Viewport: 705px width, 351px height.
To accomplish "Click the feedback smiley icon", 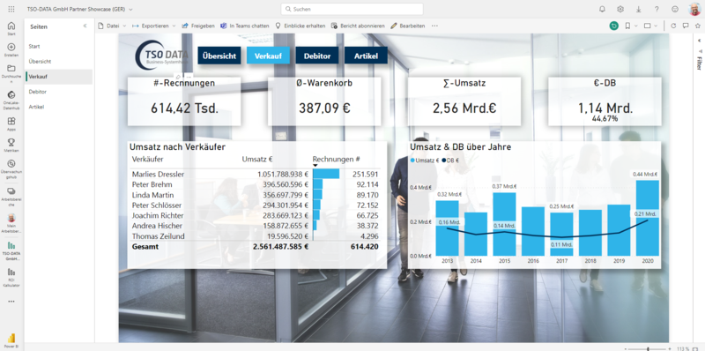I will [x=675, y=9].
